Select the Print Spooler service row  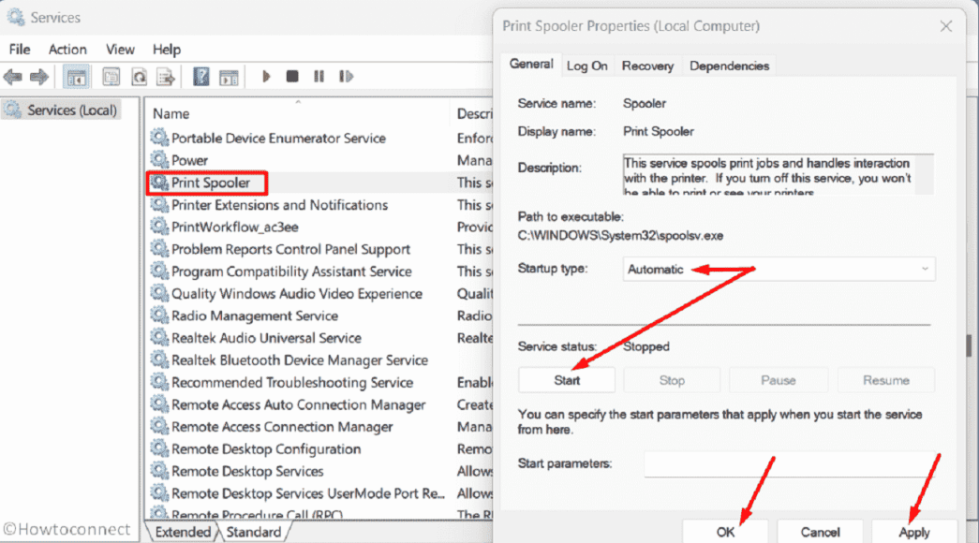211,183
